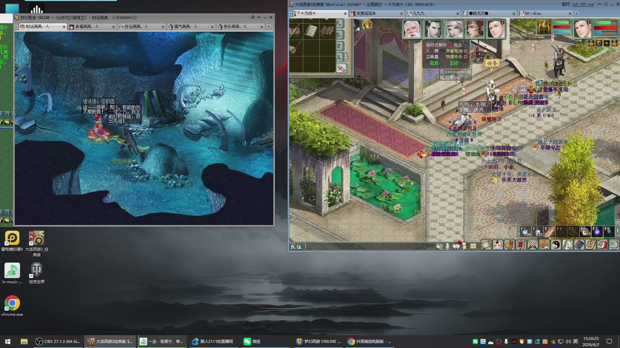620x348 pixels.
Task: Open the lx-music desktop shortcut
Action: (12, 273)
